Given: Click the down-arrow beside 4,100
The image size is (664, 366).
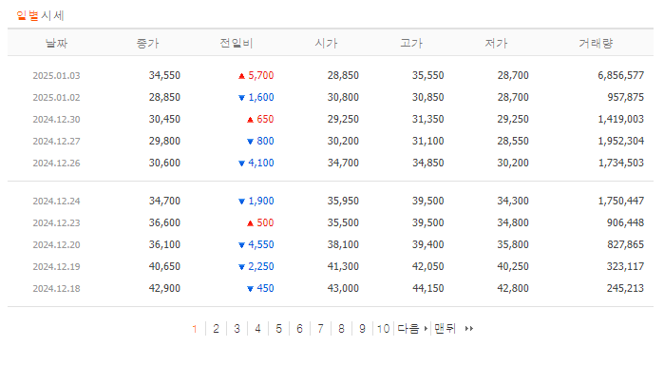Looking at the screenshot, I should (x=242, y=164).
